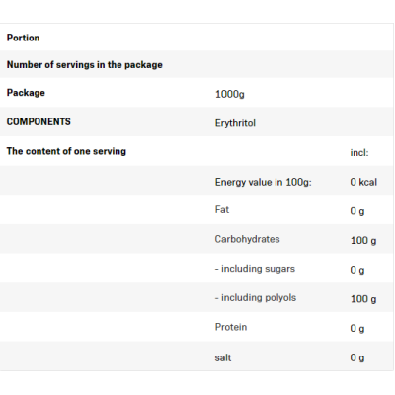395x395 pixels.
Task: Click the Energy value in 100g label
Action: [x=263, y=182]
